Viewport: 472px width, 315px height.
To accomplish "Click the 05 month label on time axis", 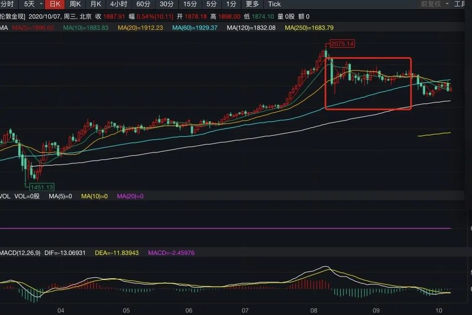I will (127, 311).
